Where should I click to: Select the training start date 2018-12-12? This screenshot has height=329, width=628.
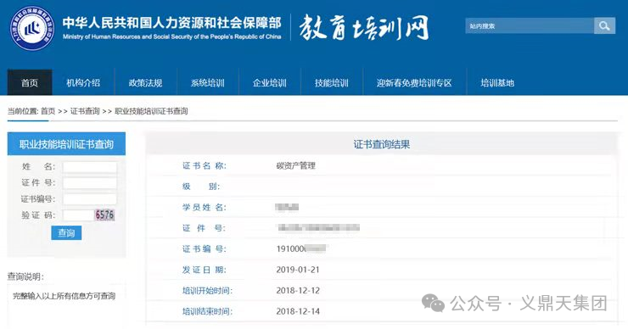[298, 291]
